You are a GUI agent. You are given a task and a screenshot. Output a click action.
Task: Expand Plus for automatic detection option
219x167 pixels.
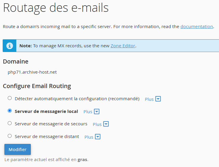tap(149, 99)
